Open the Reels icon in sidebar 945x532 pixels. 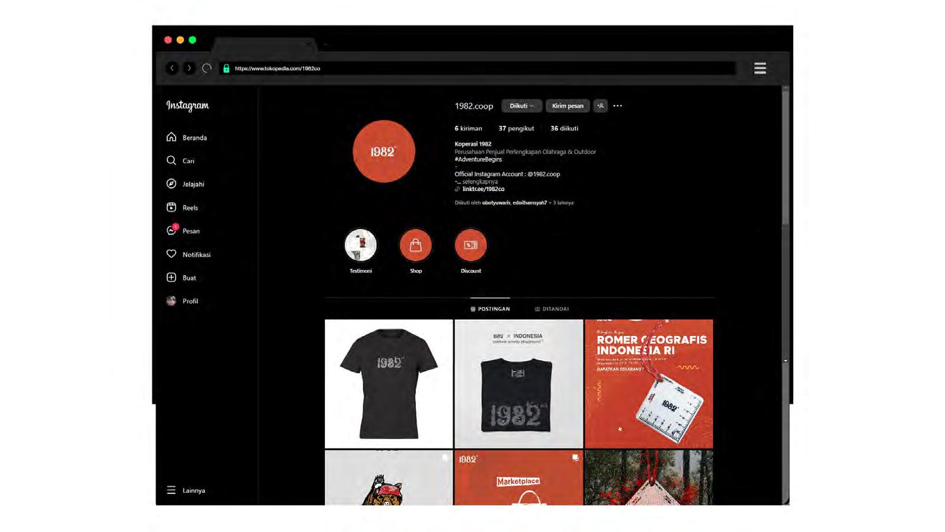point(171,207)
